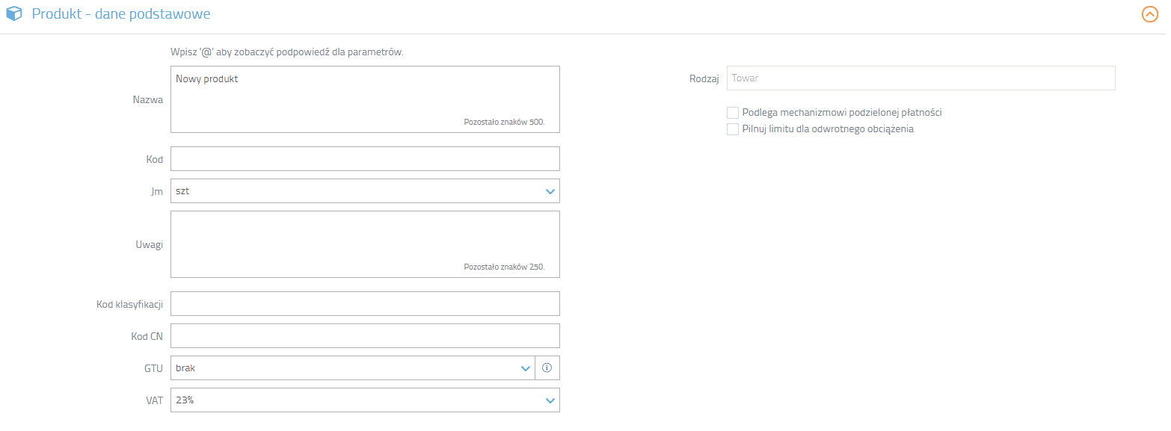This screenshot has width=1171, height=431.
Task: Click the Pozostało znaków 250 counter
Action: click(x=504, y=267)
